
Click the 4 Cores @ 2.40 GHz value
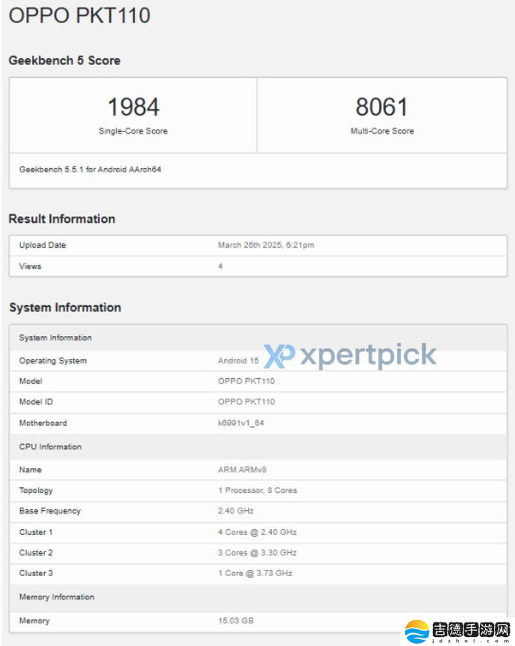[x=257, y=532]
